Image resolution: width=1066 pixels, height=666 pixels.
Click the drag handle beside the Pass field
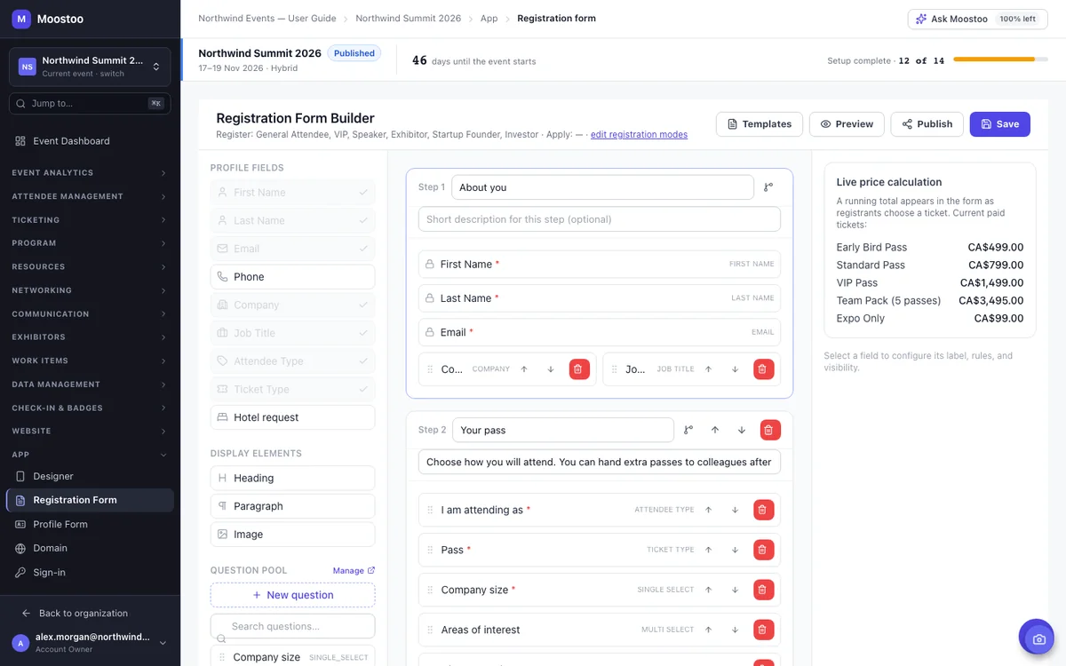pyautogui.click(x=431, y=550)
